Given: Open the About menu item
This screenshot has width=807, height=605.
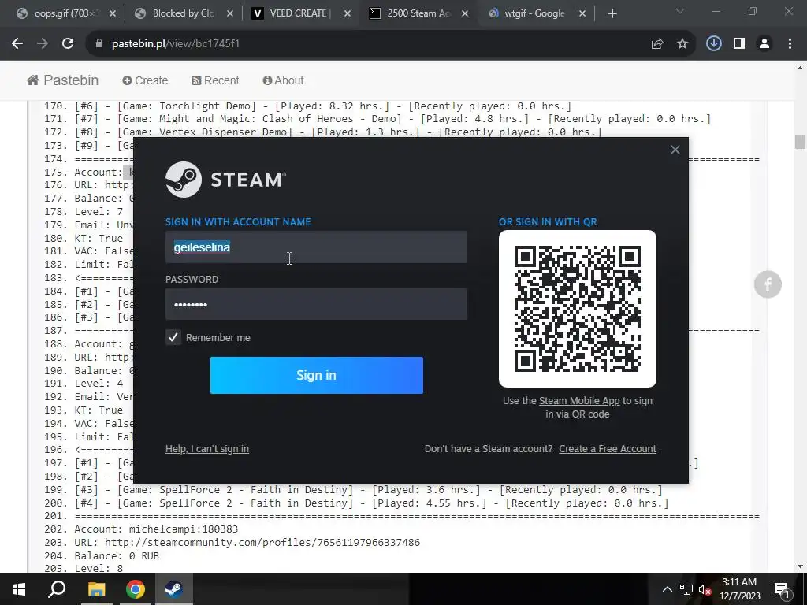Looking at the screenshot, I should [x=283, y=80].
